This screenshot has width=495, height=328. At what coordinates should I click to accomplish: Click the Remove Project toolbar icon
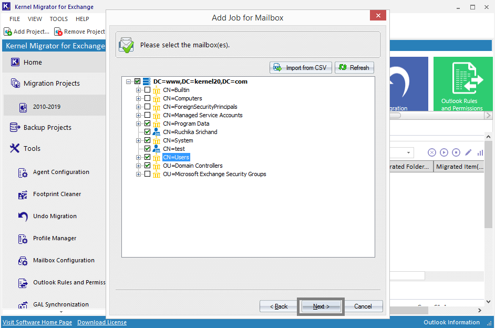click(x=58, y=32)
